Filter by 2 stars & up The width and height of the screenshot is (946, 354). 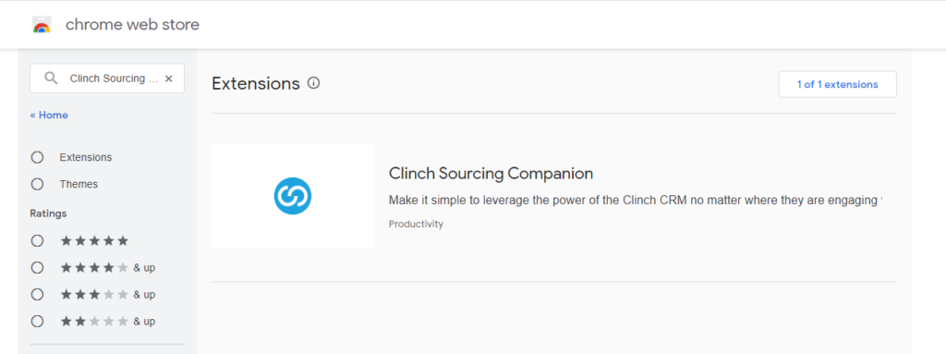tap(37, 322)
